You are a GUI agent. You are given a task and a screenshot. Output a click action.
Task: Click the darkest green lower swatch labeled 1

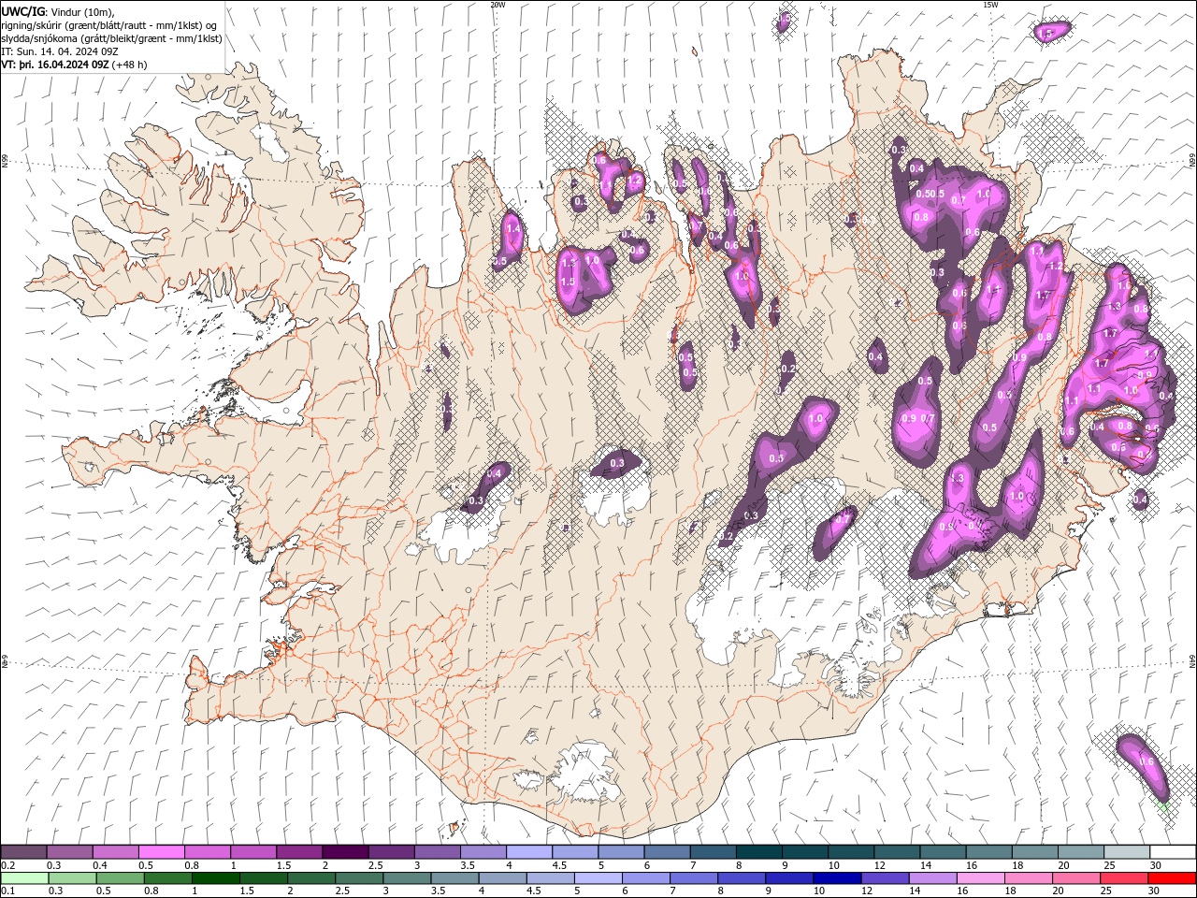(x=215, y=878)
